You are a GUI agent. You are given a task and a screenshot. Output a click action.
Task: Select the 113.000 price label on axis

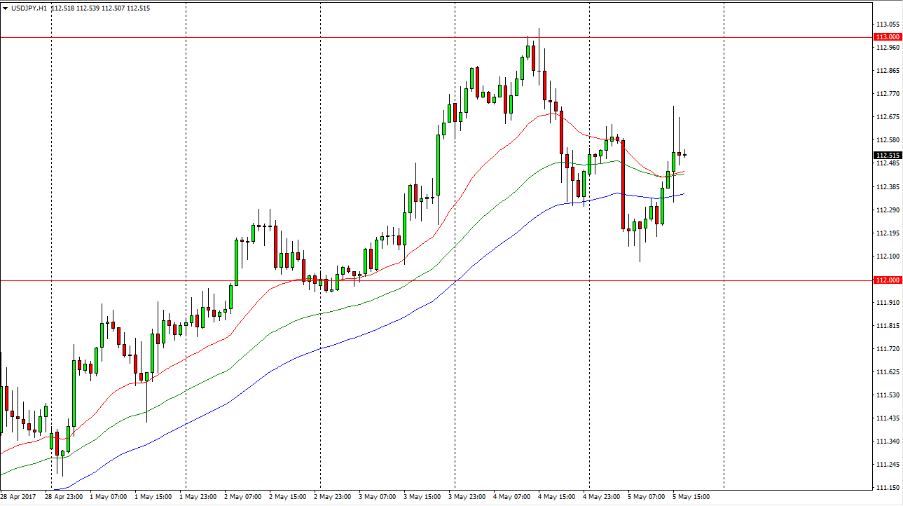(887, 37)
